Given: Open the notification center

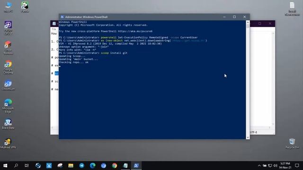Looking at the screenshot, I should pos(297,166).
